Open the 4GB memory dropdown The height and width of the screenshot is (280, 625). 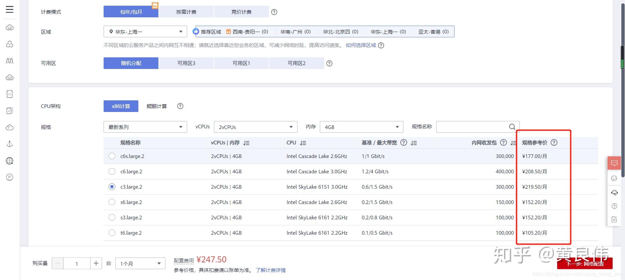pos(362,127)
